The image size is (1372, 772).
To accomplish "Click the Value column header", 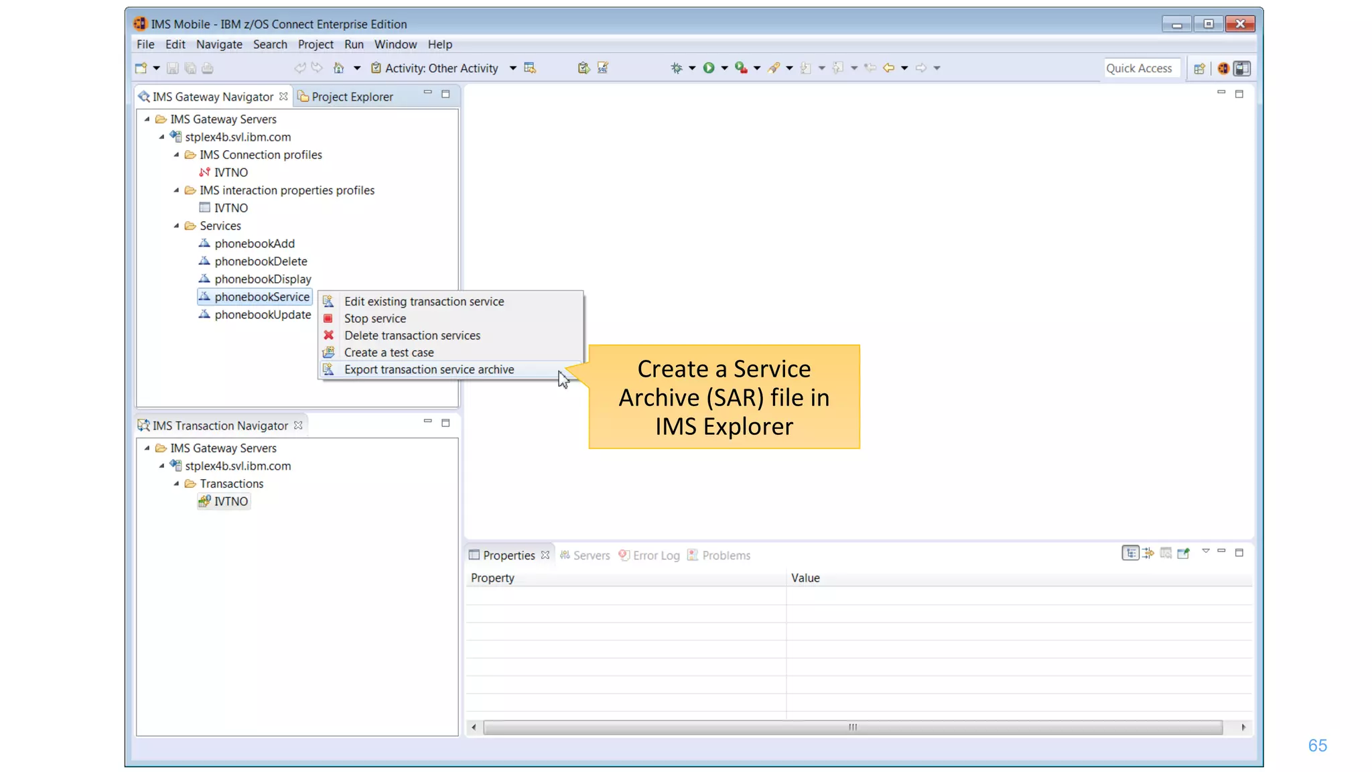I will point(1019,578).
